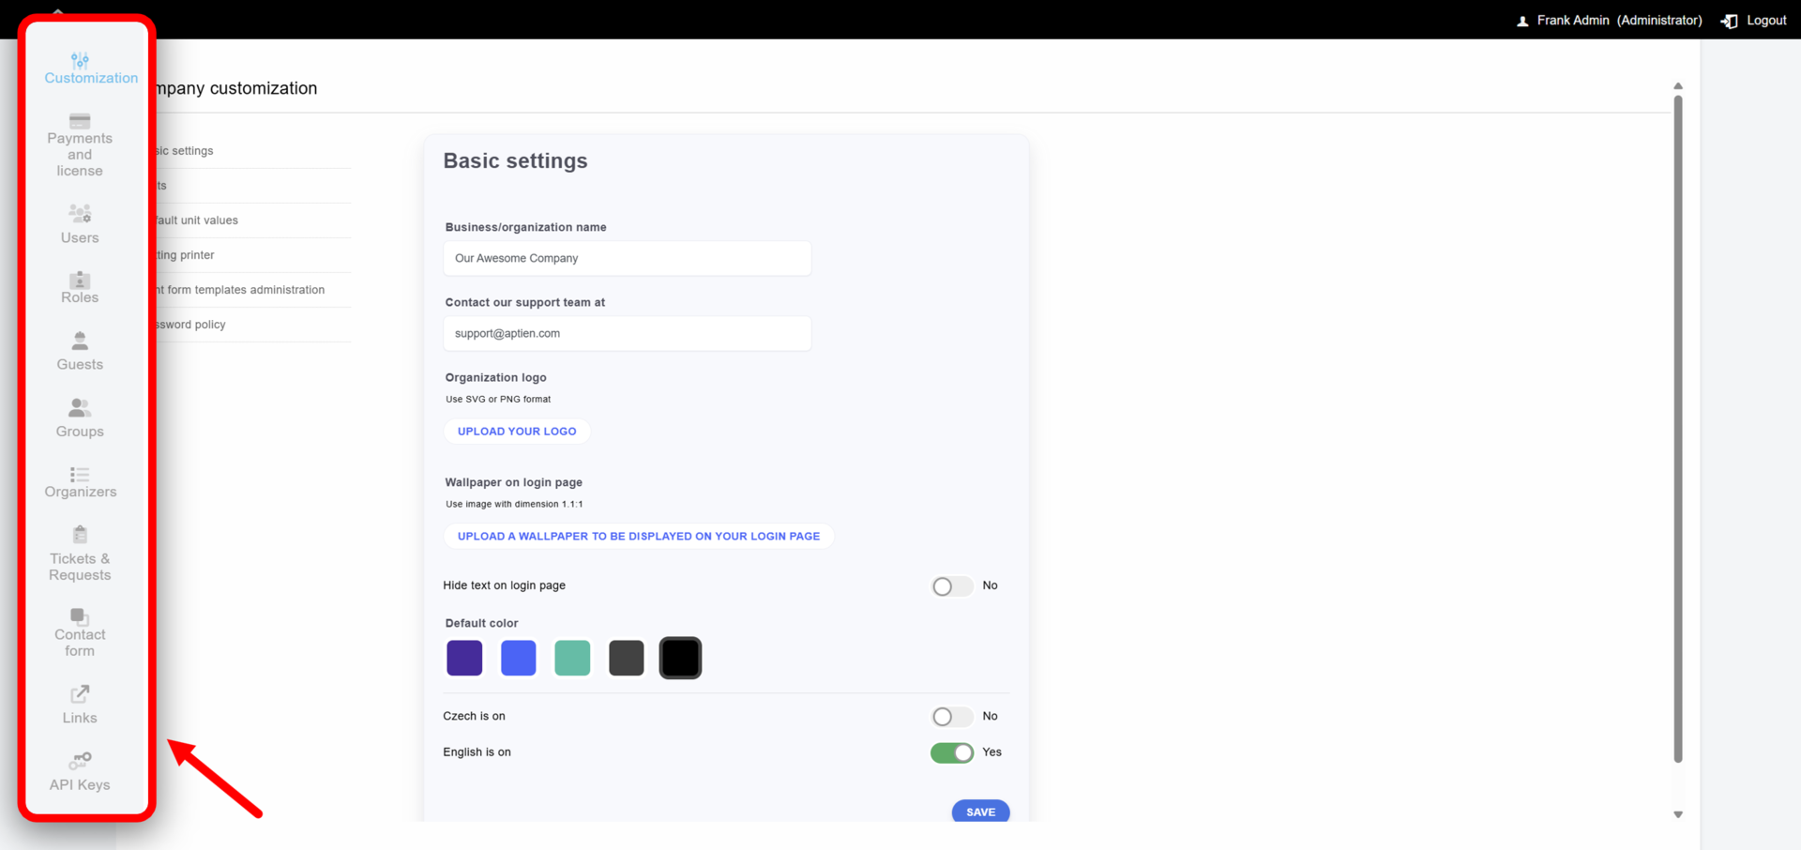
Task: Click the Tickets & Requests label
Action: [x=80, y=567]
